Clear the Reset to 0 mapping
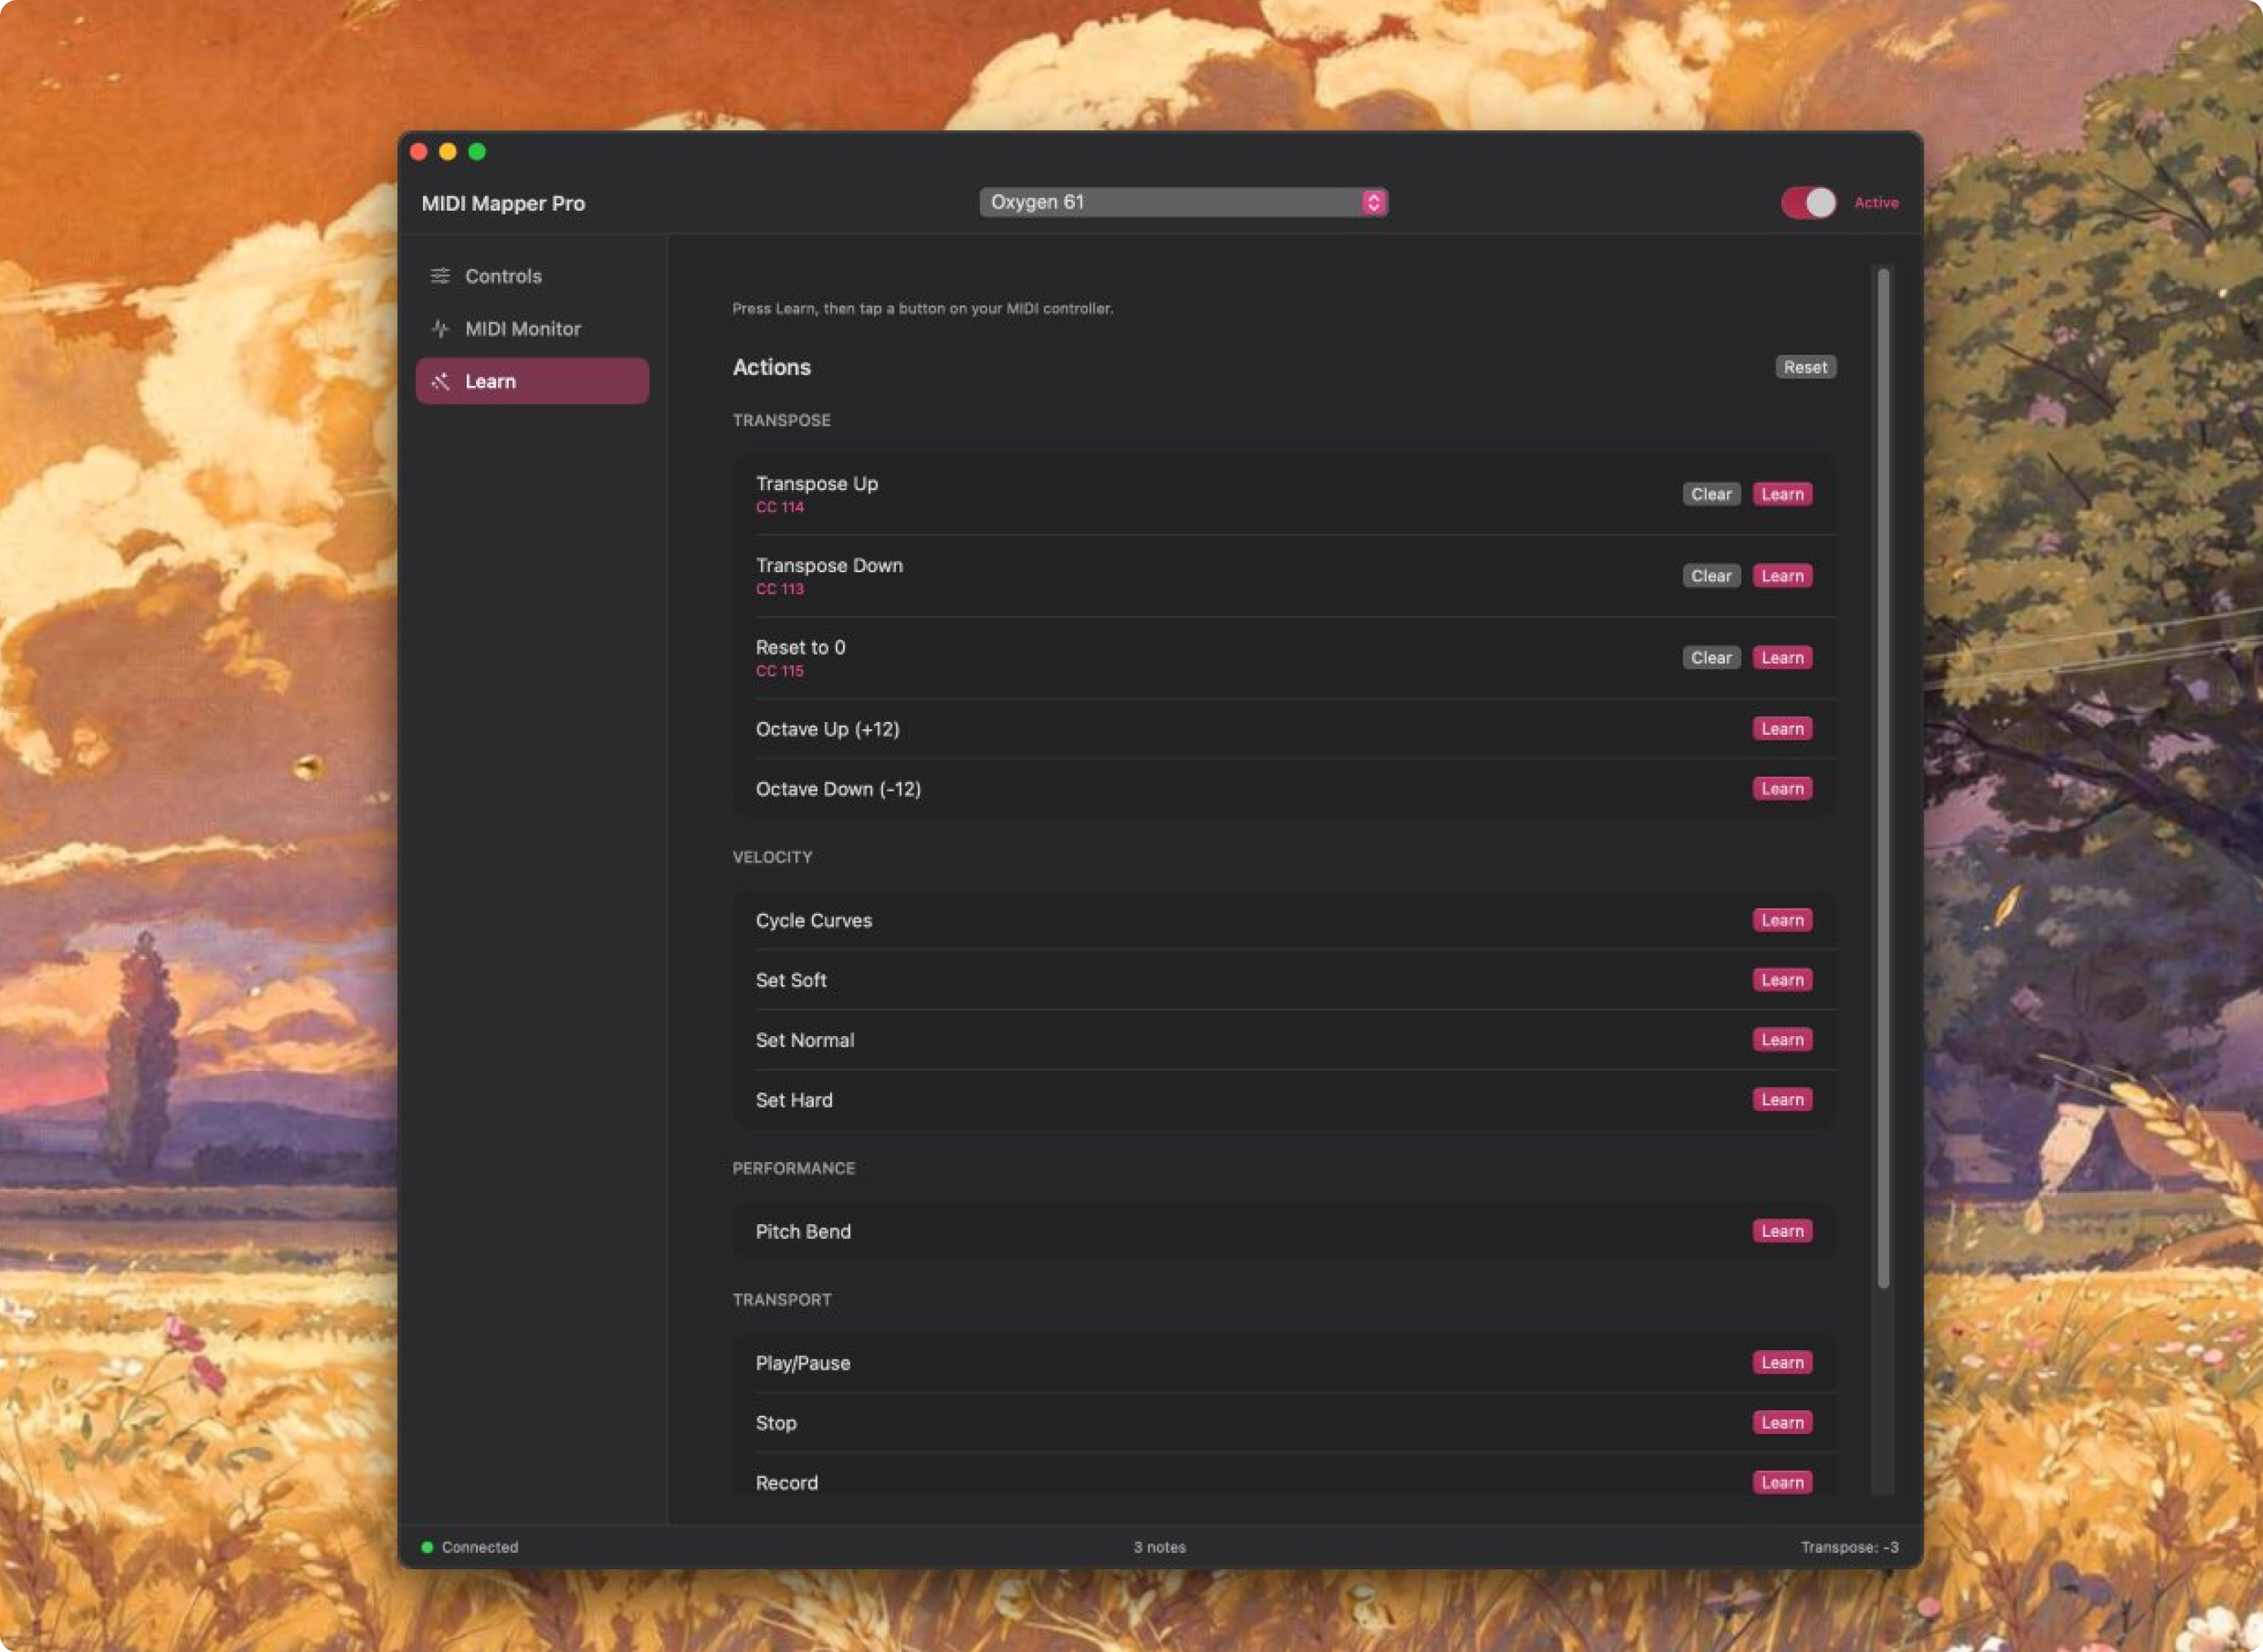This screenshot has height=1652, width=2263. [x=1711, y=657]
